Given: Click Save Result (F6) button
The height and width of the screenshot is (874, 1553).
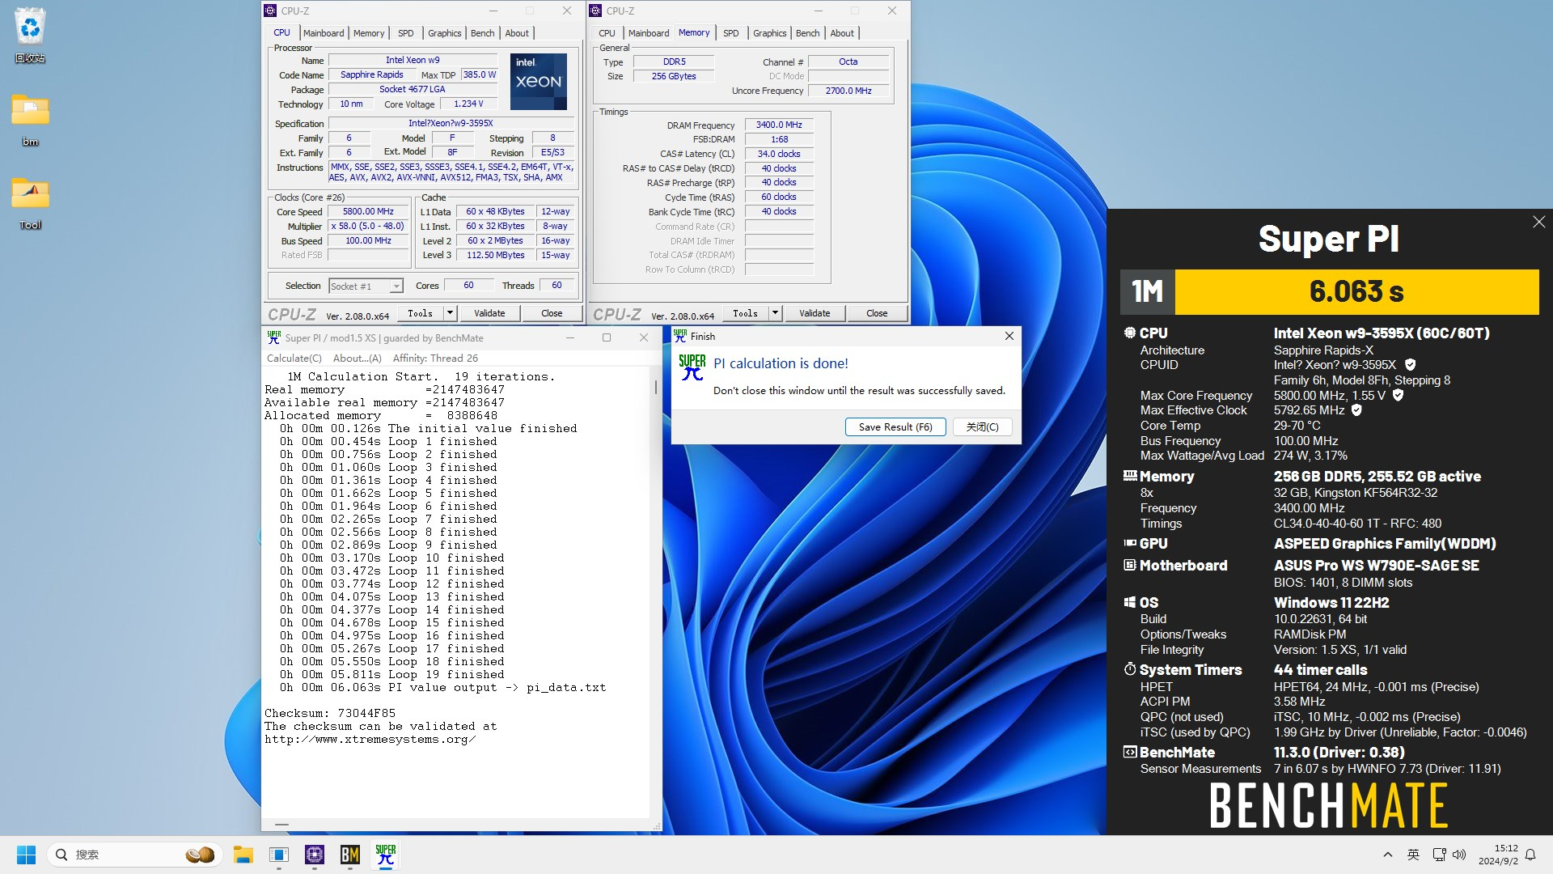Looking at the screenshot, I should 895,427.
